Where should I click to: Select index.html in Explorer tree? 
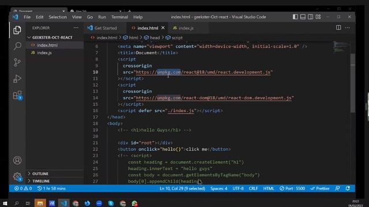(x=47, y=45)
